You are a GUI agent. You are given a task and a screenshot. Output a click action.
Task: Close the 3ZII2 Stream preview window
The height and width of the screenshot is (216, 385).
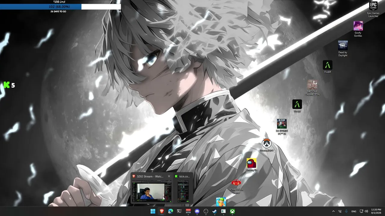coord(169,176)
